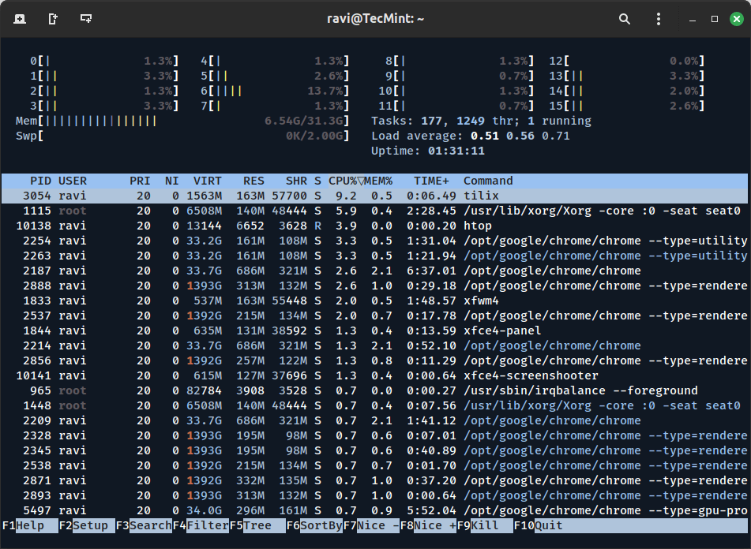Click F3 Search in function bar

click(x=144, y=525)
